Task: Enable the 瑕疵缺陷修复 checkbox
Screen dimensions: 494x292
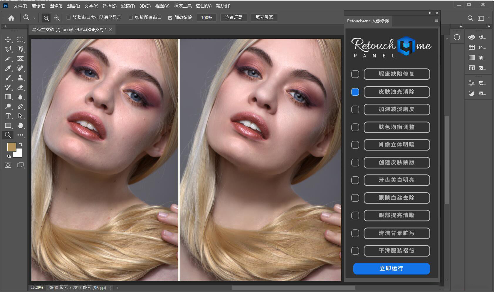Action: point(355,74)
